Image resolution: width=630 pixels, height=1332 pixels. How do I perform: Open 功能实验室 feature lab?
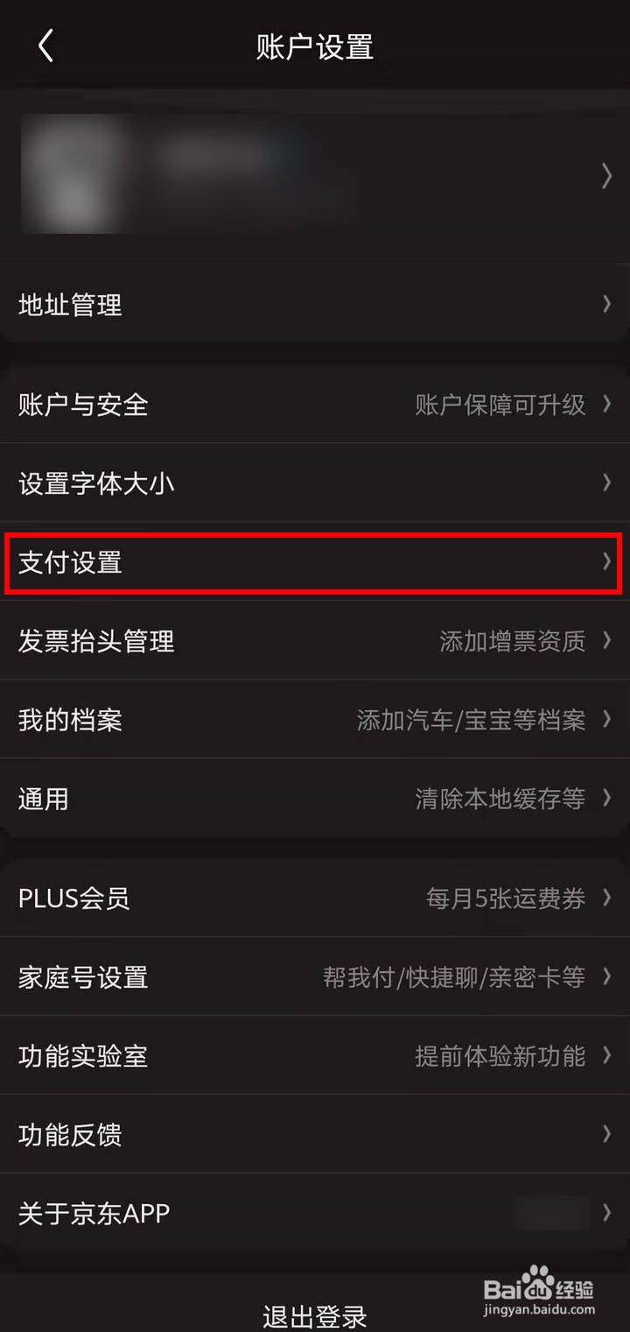click(x=315, y=1055)
